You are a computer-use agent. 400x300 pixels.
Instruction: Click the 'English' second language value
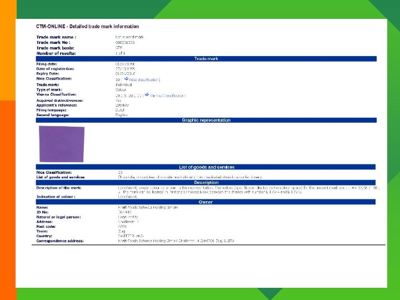[x=122, y=115]
